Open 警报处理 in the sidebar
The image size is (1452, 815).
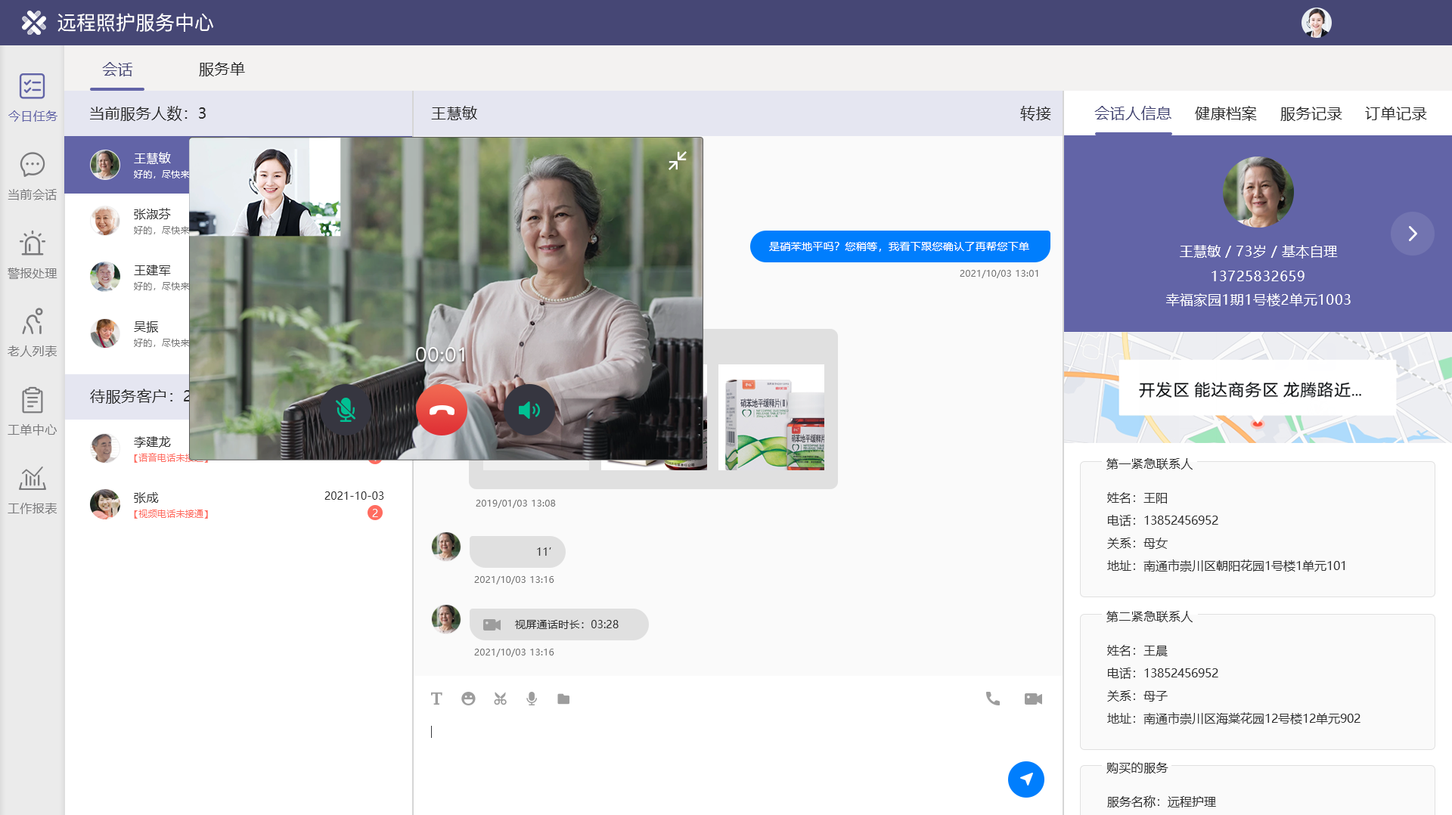pos(32,255)
